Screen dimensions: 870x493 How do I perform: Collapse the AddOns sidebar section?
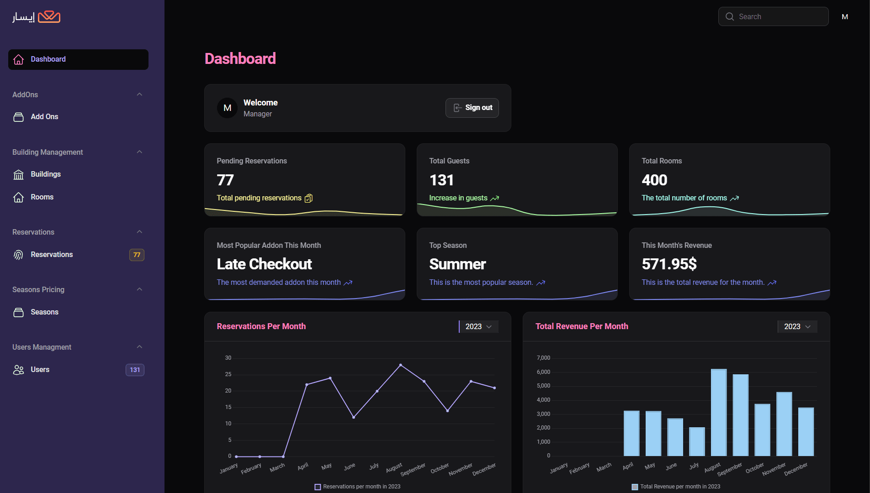coord(139,94)
